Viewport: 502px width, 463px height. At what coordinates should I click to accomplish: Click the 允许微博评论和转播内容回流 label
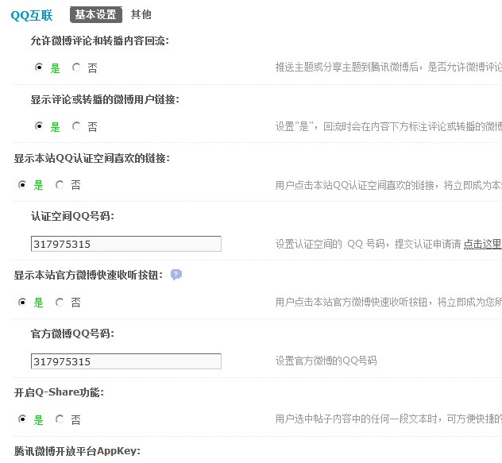point(99,41)
